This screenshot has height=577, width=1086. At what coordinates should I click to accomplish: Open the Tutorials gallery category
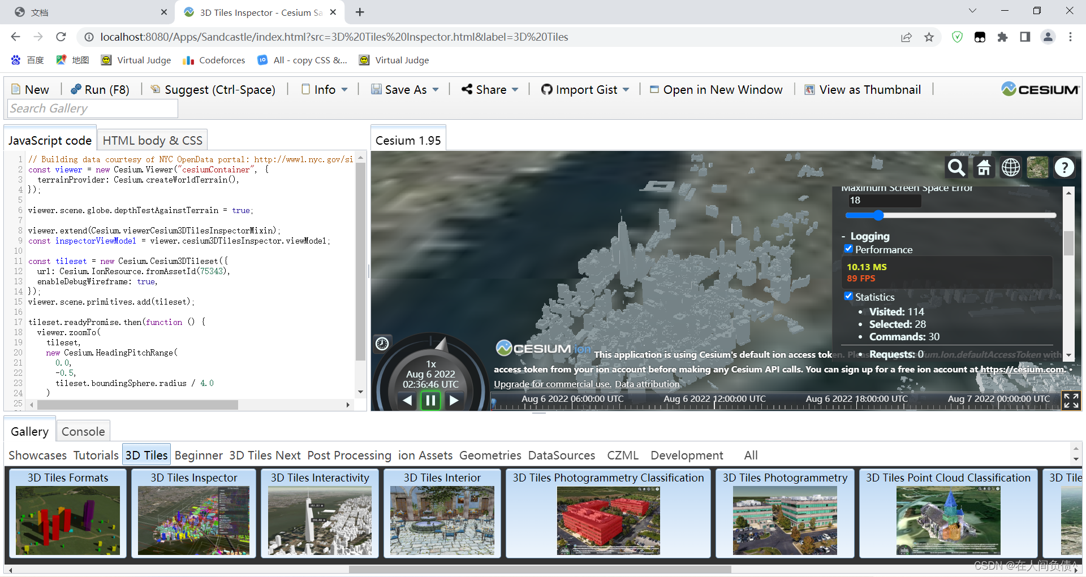coord(96,455)
